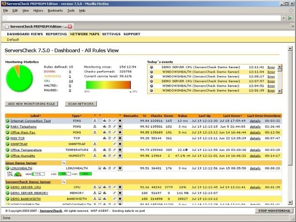Sort the table by the Label column arrow
The width and height of the screenshot is (296, 222).
[x=40, y=116]
